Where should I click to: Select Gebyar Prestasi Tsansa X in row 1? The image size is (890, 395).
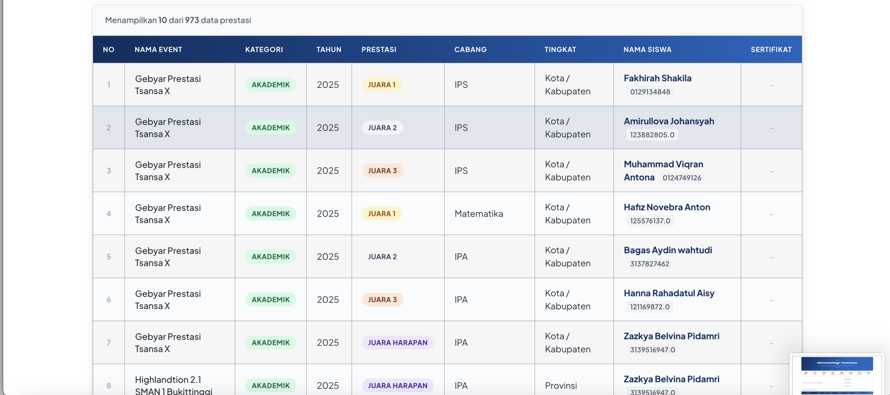coord(168,85)
